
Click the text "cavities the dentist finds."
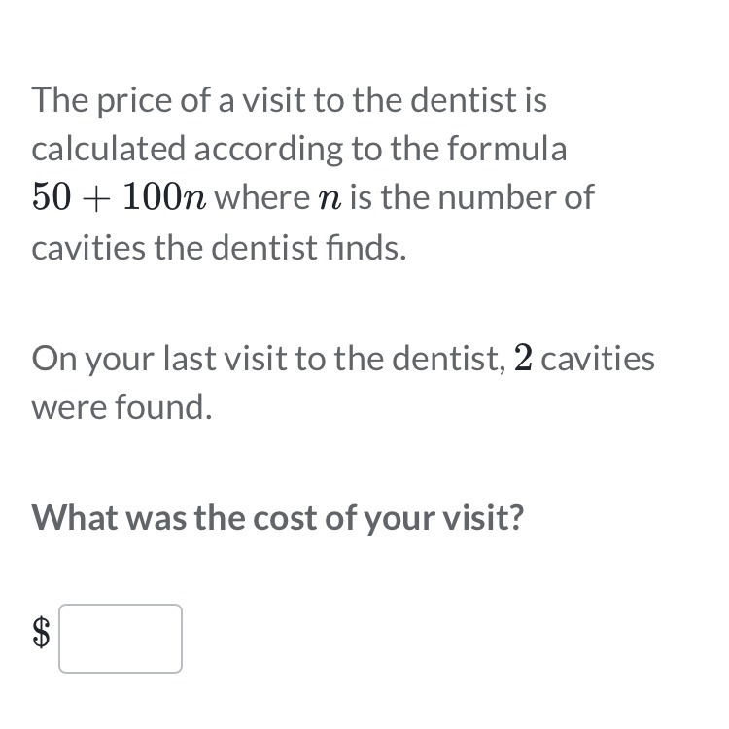pyautogui.click(x=219, y=247)
